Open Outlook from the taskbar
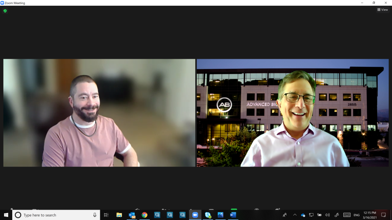 coord(132,215)
